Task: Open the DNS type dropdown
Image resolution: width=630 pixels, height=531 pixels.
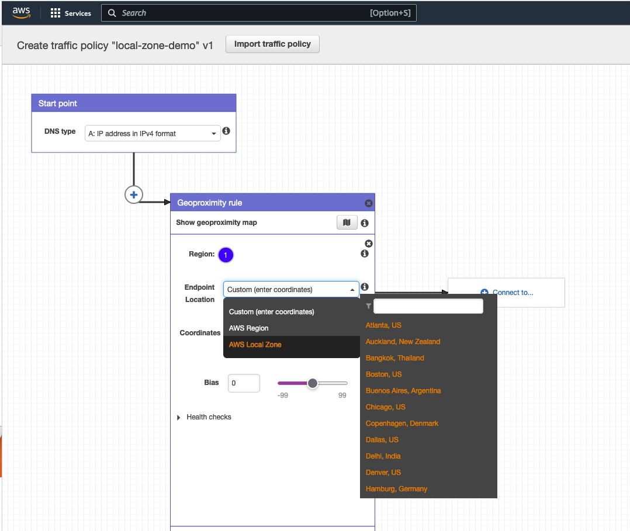Action: 153,133
